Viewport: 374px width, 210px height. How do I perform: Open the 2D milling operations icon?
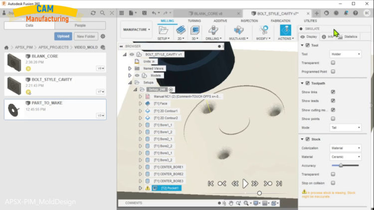coord(181,30)
